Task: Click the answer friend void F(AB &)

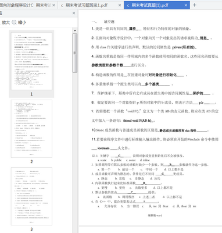Action: pos(137,121)
